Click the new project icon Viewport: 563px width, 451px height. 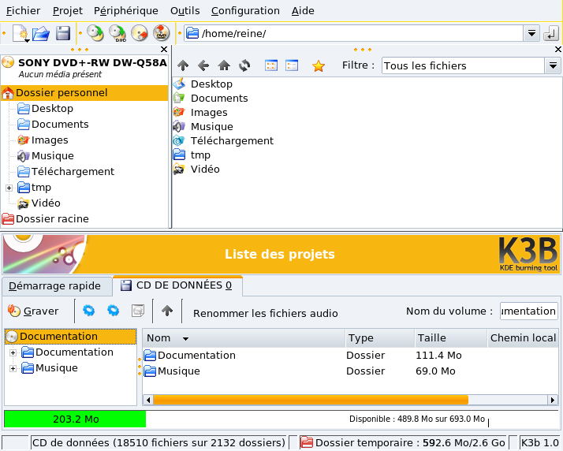pyautogui.click(x=21, y=33)
